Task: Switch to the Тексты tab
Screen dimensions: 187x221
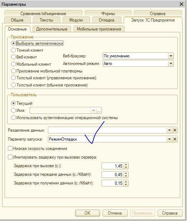Action: (x=46, y=20)
